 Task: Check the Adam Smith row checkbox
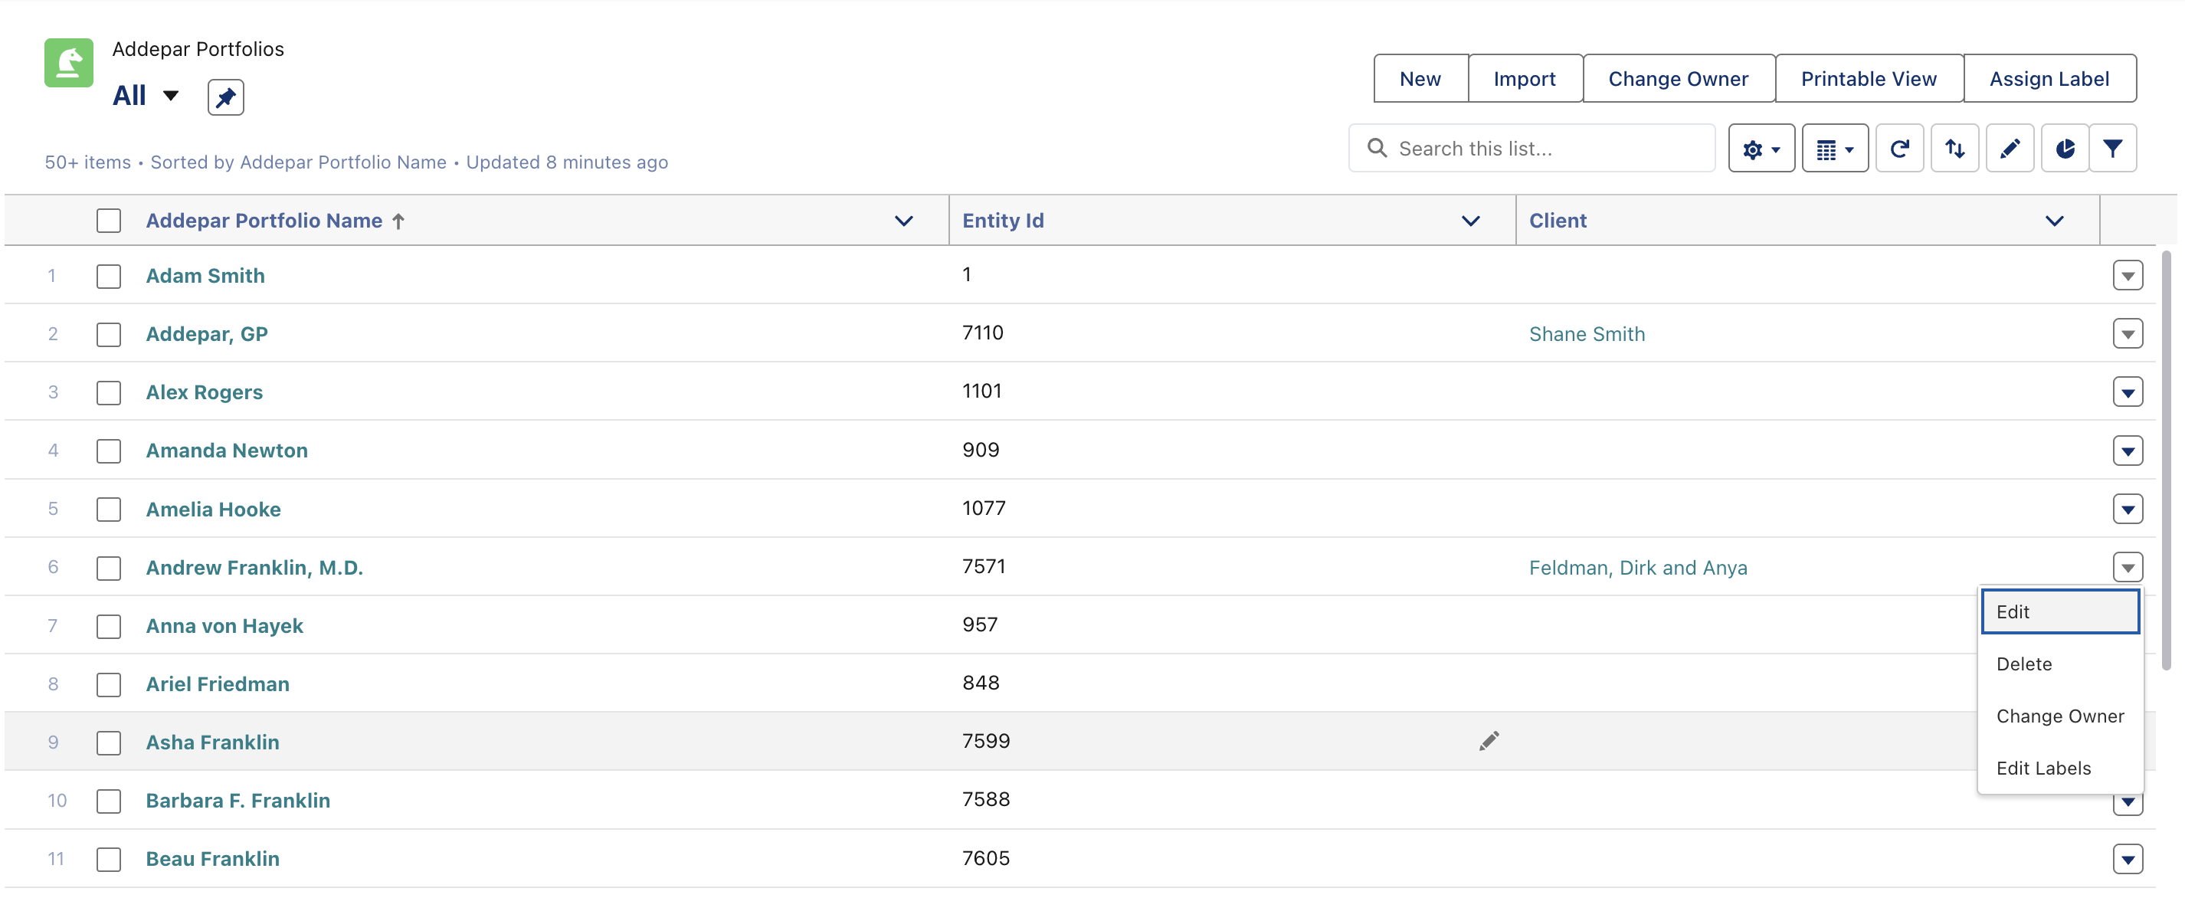pyautogui.click(x=109, y=277)
